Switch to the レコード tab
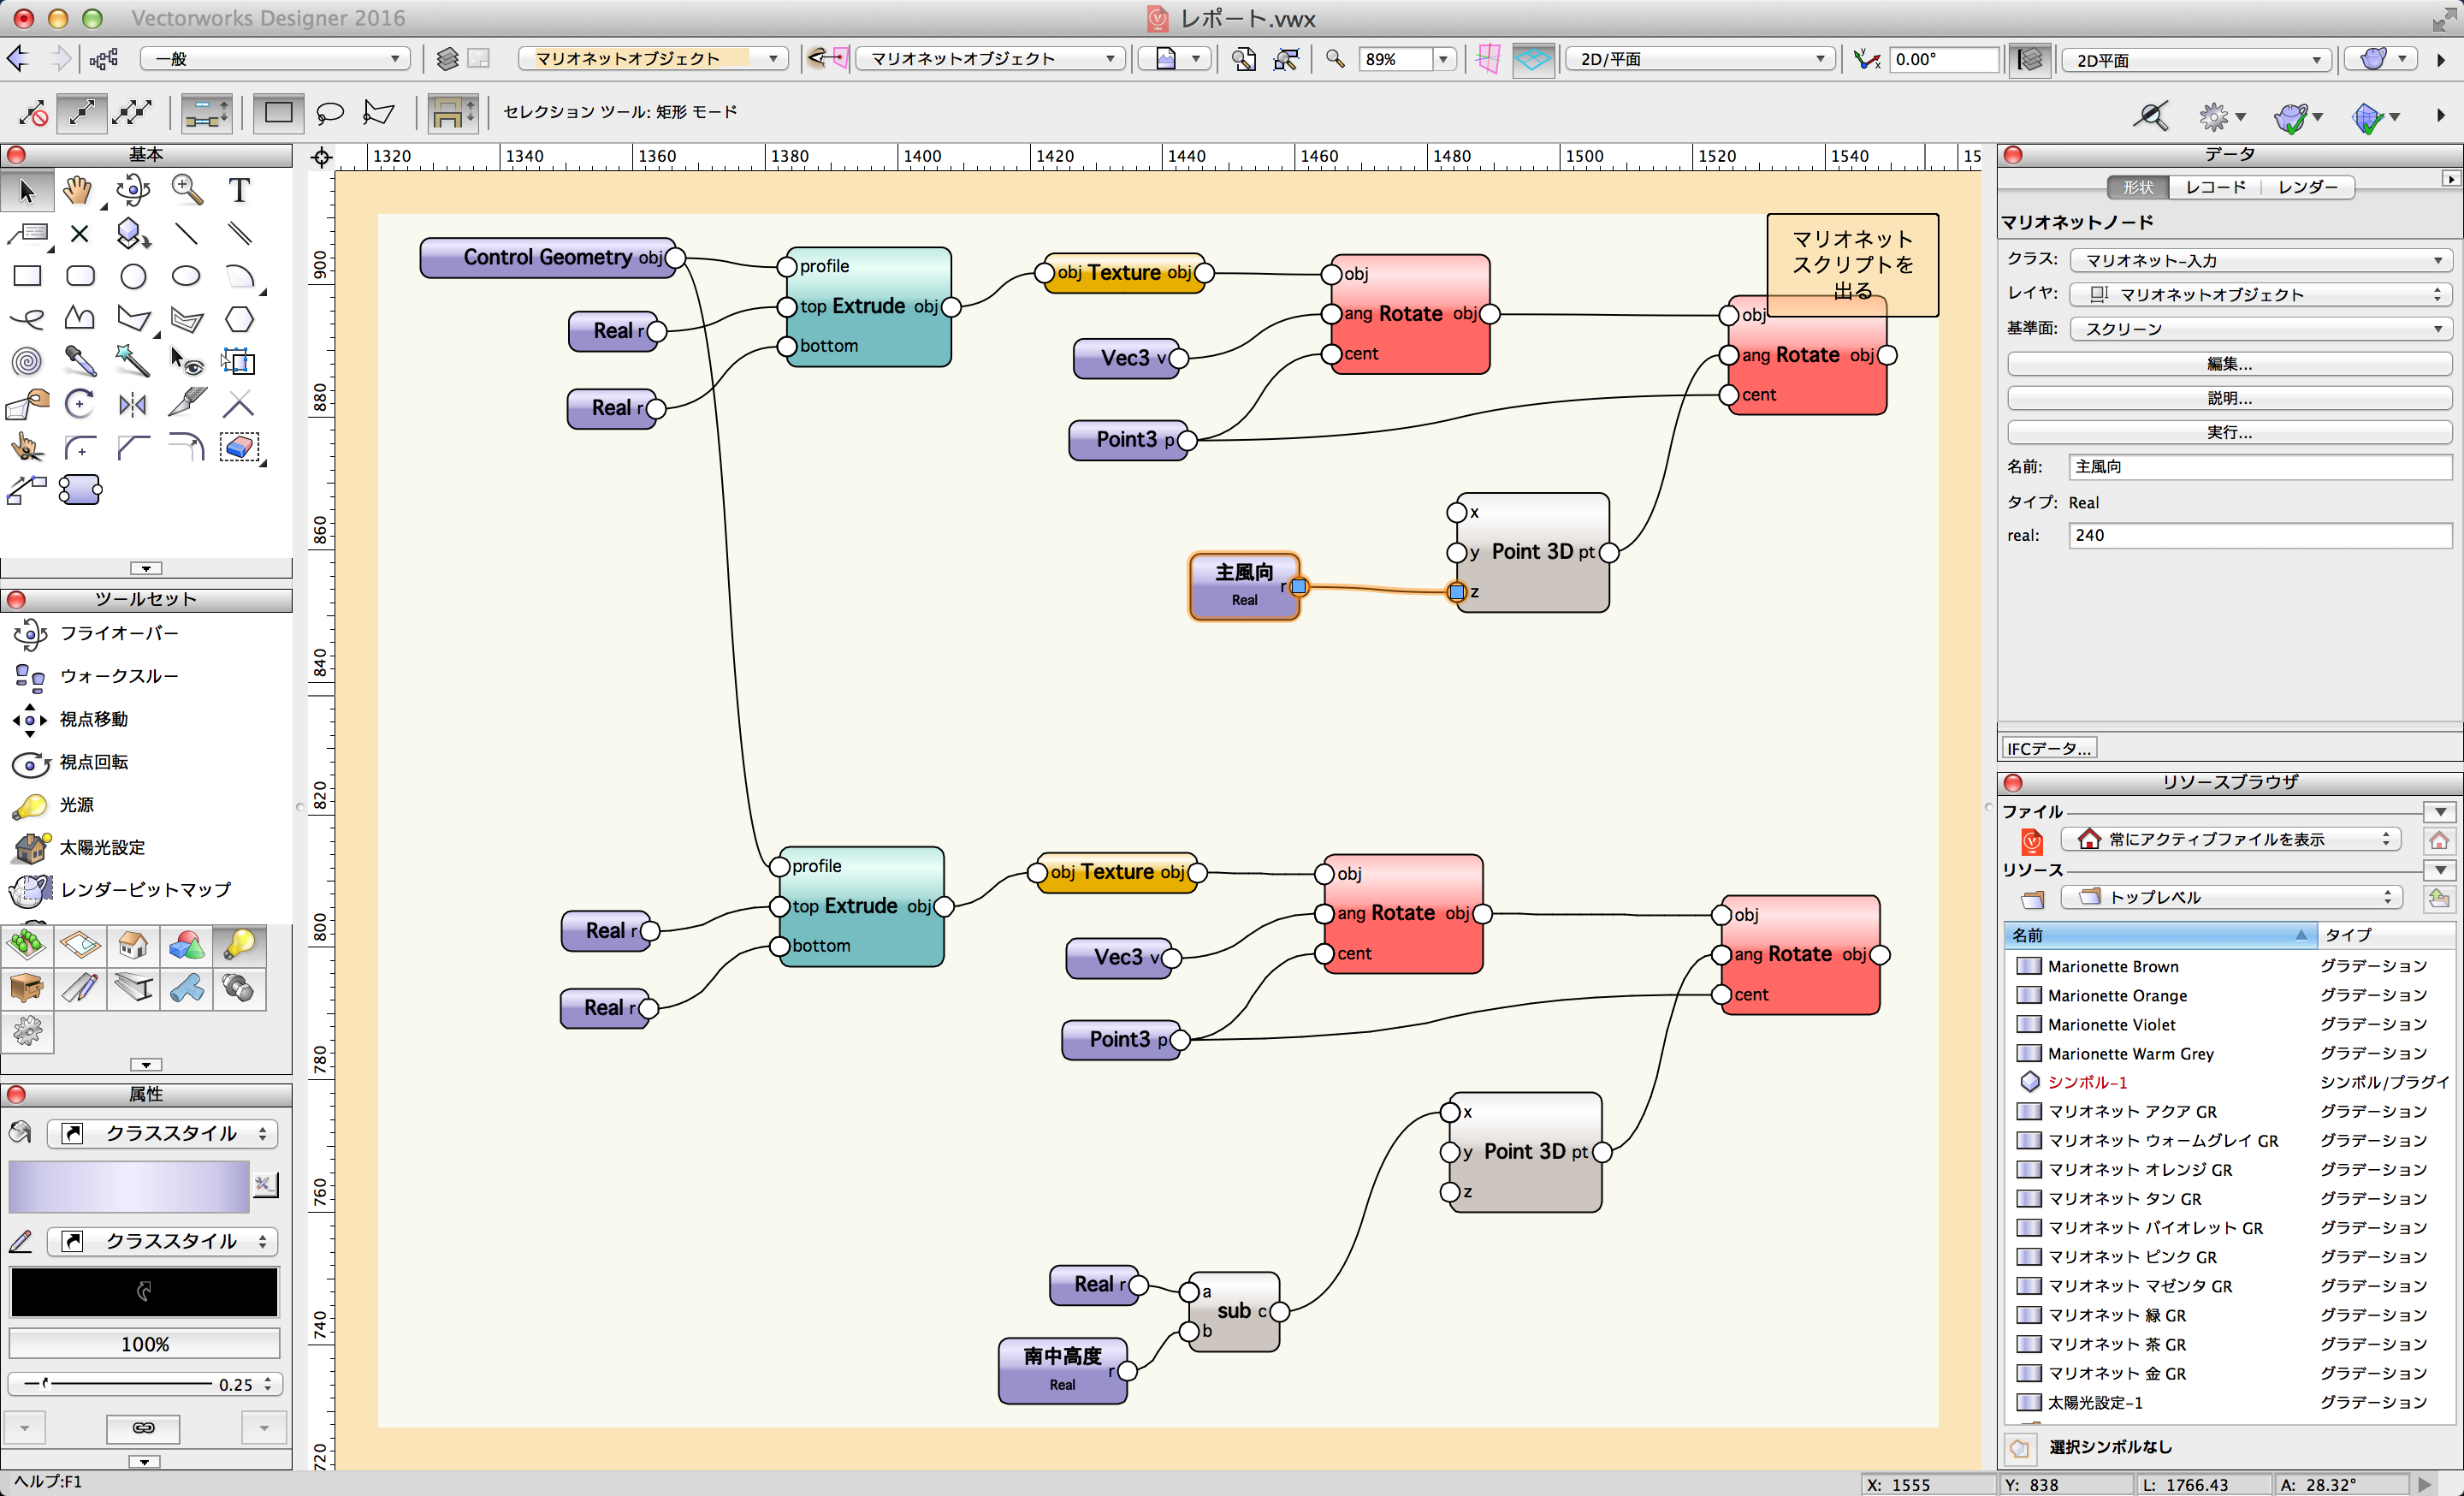Screen dimensions: 2464x1496 click(x=2215, y=187)
